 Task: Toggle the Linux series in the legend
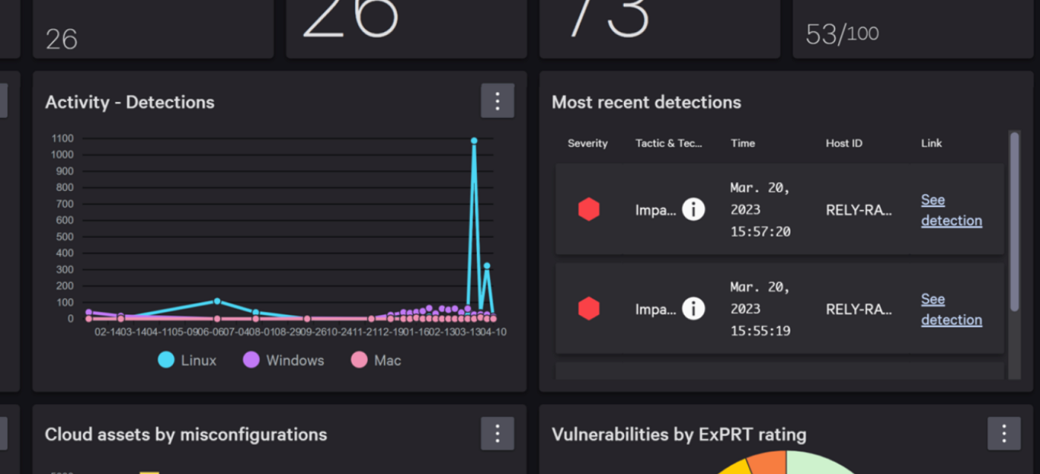[x=186, y=360]
